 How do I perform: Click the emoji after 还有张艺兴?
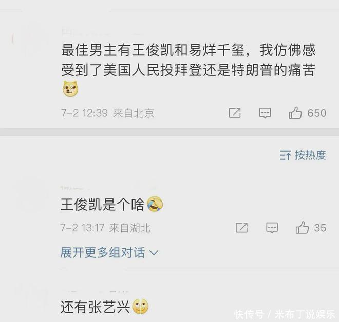point(140,307)
